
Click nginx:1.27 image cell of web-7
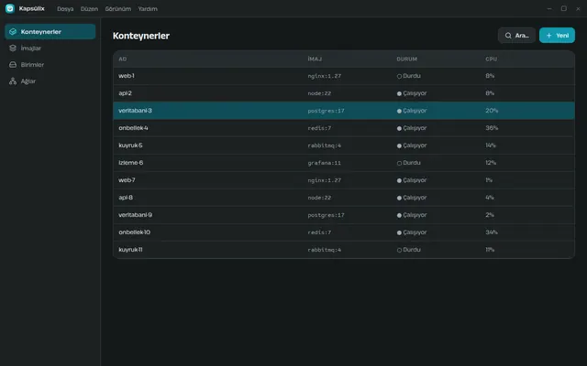click(x=324, y=180)
